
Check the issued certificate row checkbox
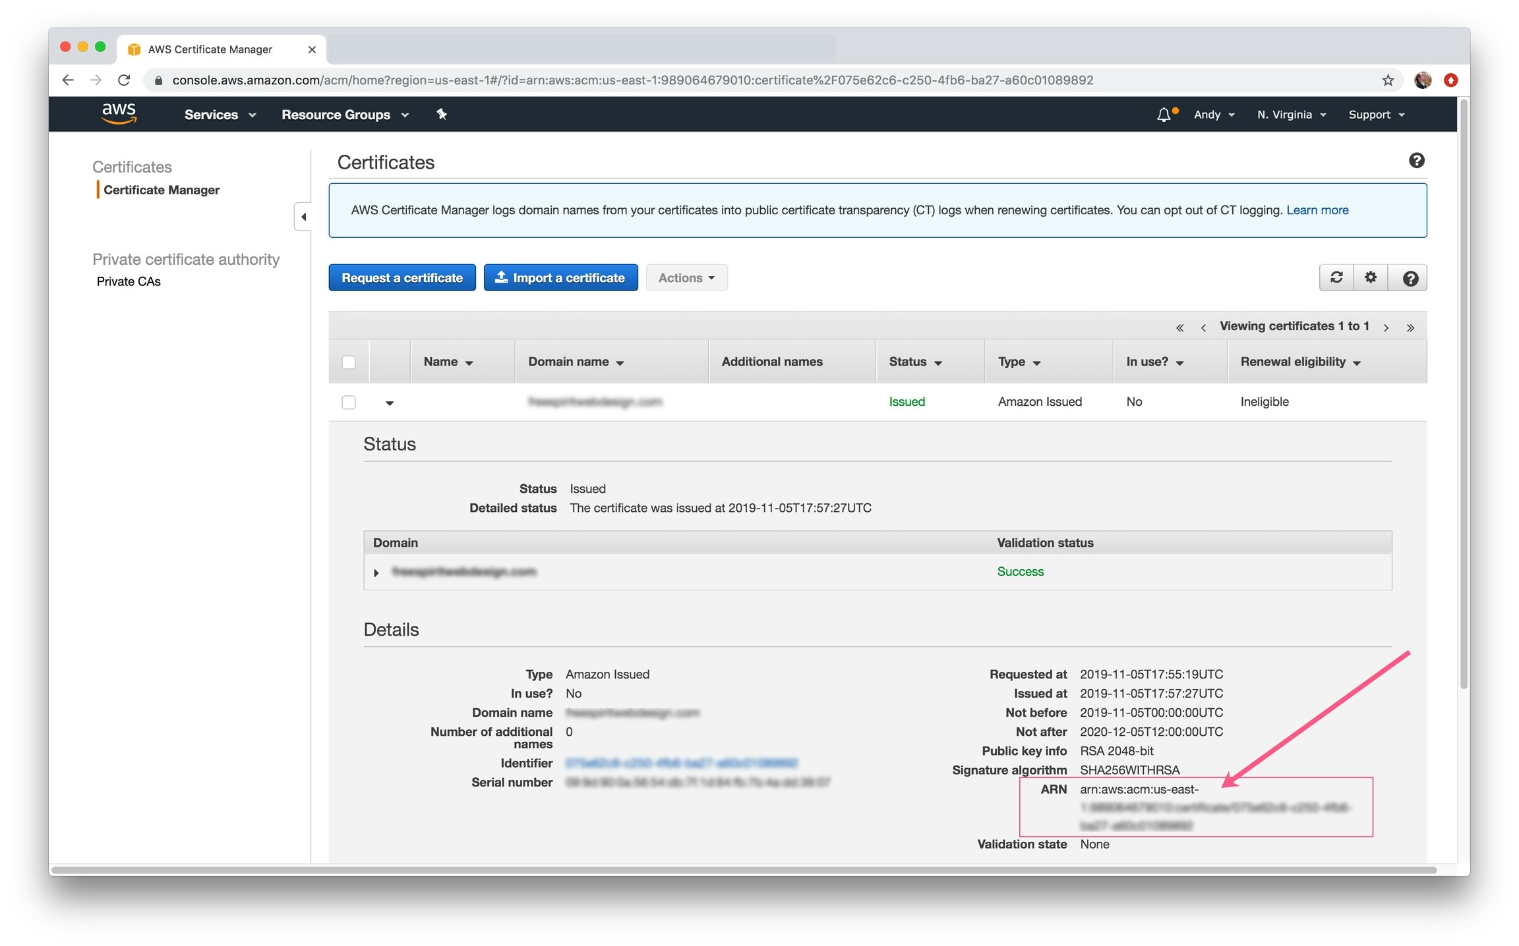(349, 402)
